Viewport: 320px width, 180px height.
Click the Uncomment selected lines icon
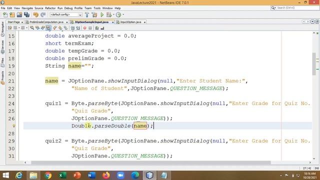(x=102, y=28)
